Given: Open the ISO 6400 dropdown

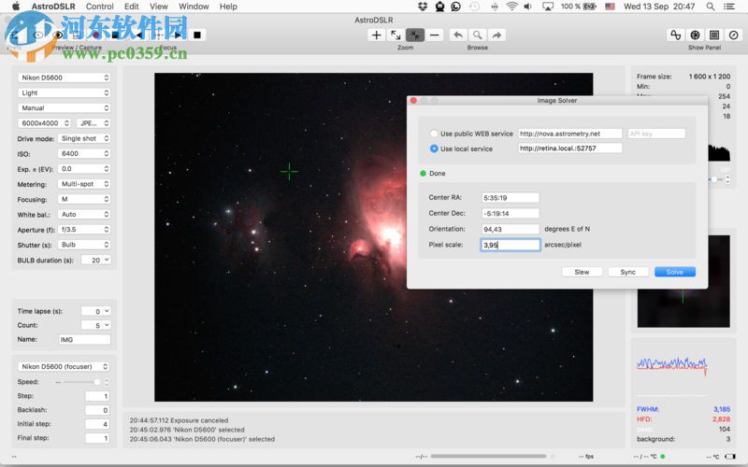Looking at the screenshot, I should [x=84, y=153].
